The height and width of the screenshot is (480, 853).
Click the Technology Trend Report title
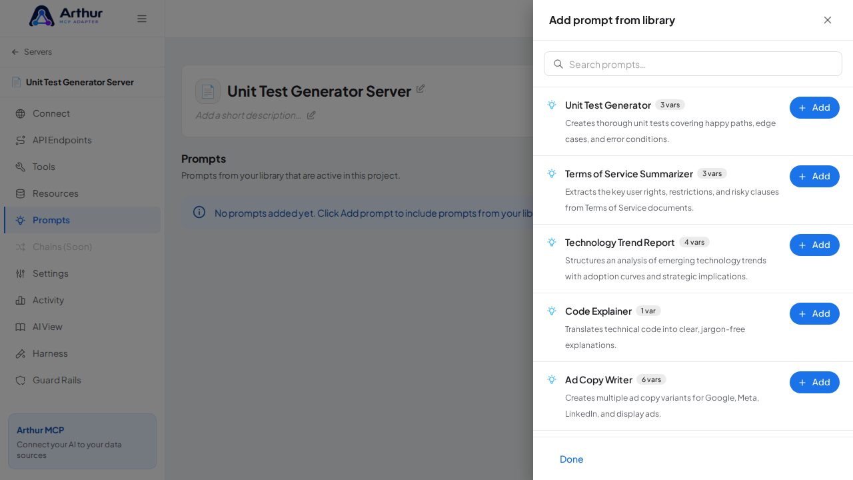(x=620, y=243)
